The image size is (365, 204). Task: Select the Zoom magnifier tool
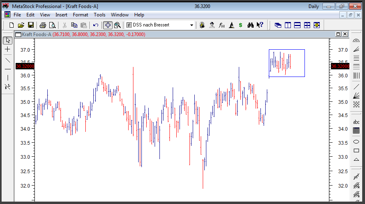pyautogui.click(x=117, y=25)
